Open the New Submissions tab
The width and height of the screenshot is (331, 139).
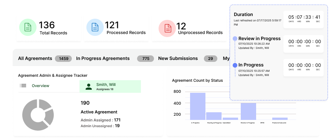click(178, 58)
